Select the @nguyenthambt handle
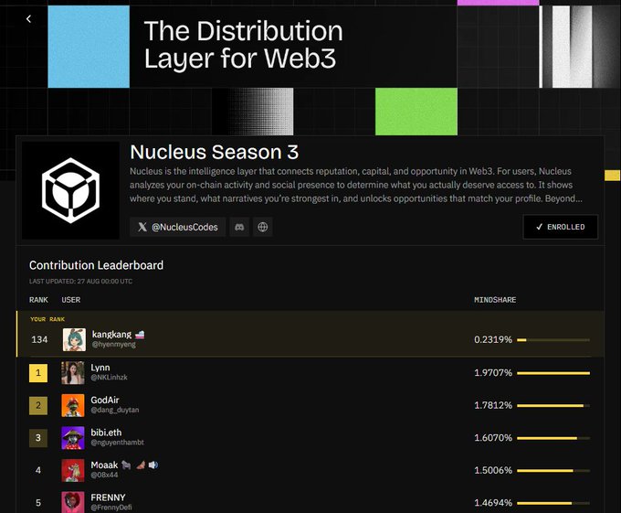Screen dimensions: 621x513 click(117, 443)
